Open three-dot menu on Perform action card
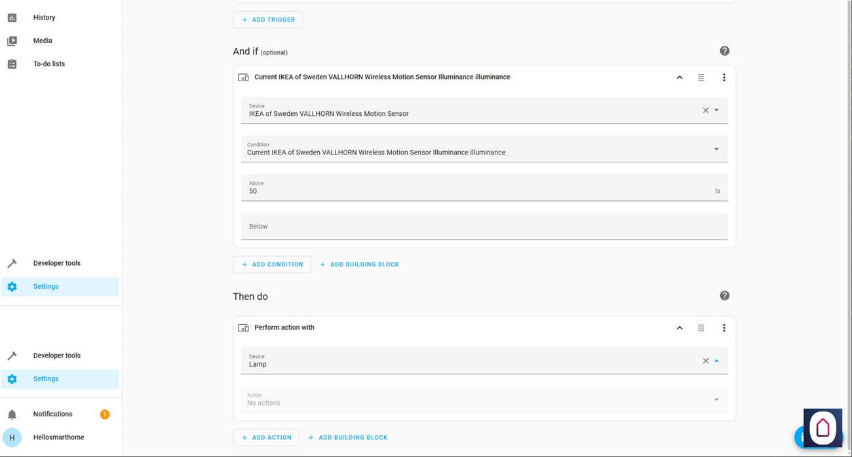This screenshot has width=852, height=457. (724, 328)
